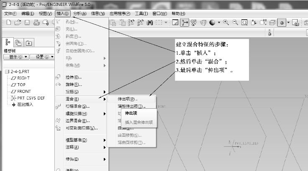Click the Zoom In magnifier icon
Image resolution: width=308 pixels, height=171 pixels.
click(226, 23)
